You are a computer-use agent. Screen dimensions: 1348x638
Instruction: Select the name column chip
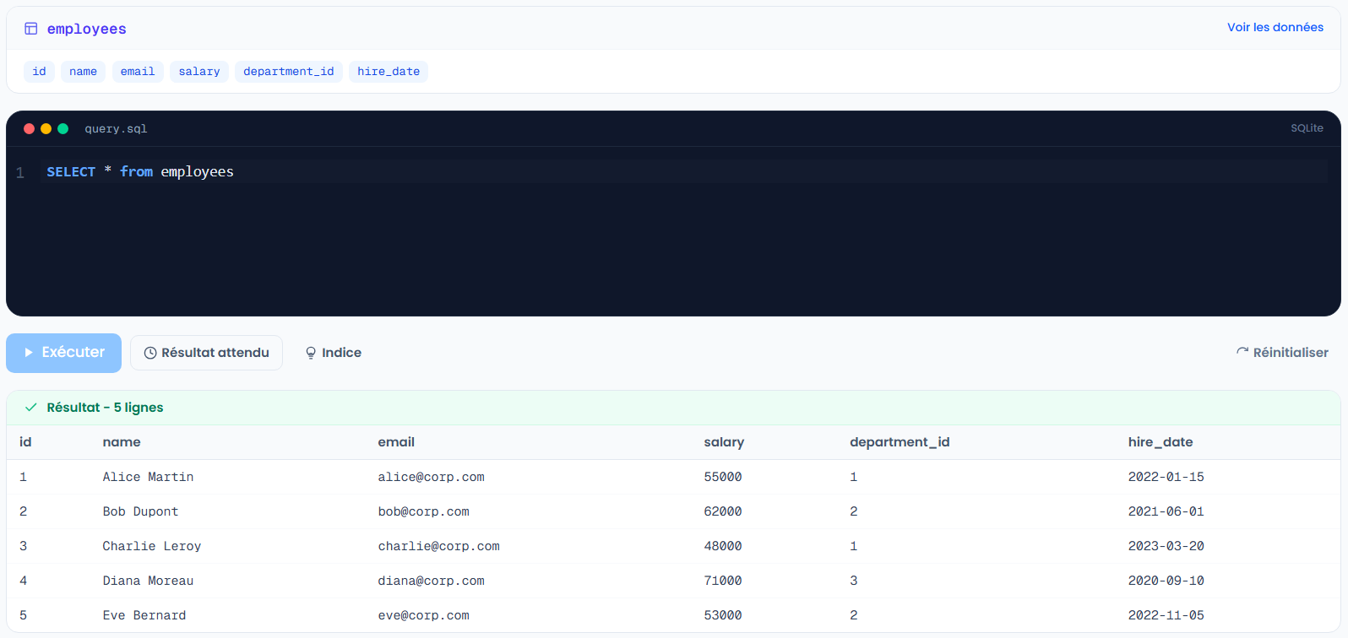click(x=83, y=72)
